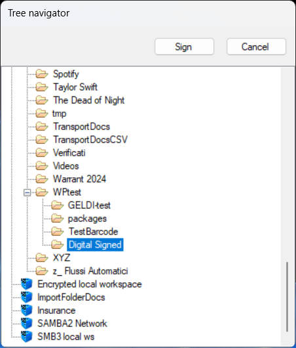This screenshot has width=296, height=348.
Task: Select the Insurance workspace label
Action: [56, 311]
